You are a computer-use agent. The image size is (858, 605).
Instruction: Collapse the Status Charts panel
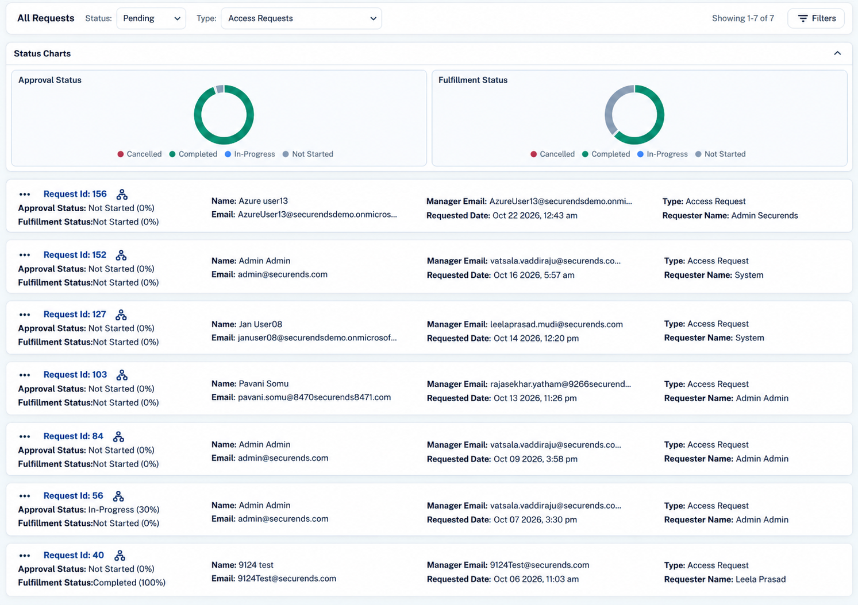click(x=837, y=53)
